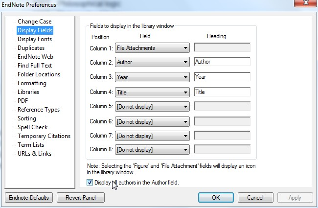Click the Revert Panel button
The height and width of the screenshot is (208, 318).
click(x=81, y=198)
